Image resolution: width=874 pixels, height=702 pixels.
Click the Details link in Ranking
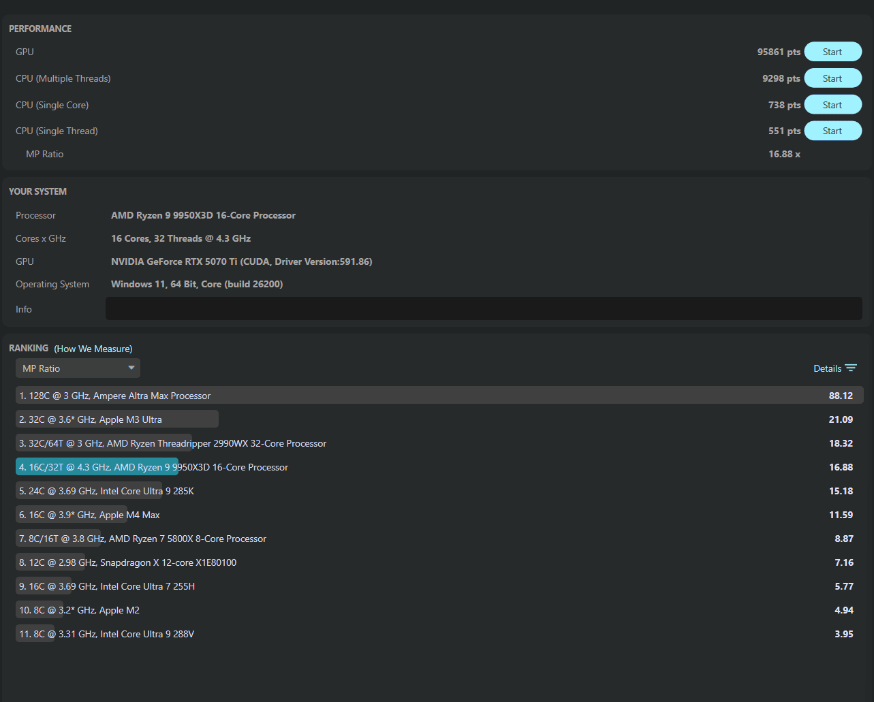click(x=827, y=368)
